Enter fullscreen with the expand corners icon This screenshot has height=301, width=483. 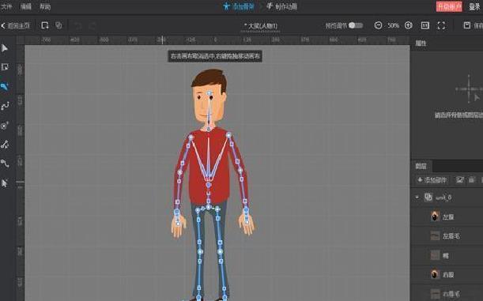click(441, 25)
